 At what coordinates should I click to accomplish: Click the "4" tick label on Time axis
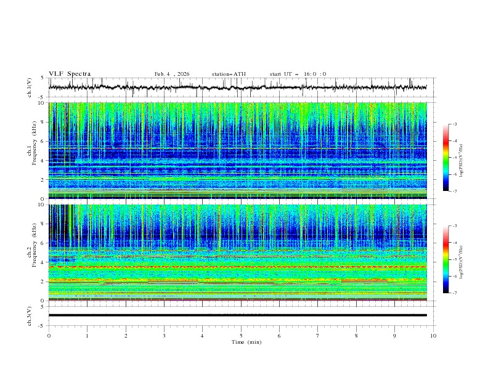pyautogui.click(x=202, y=336)
